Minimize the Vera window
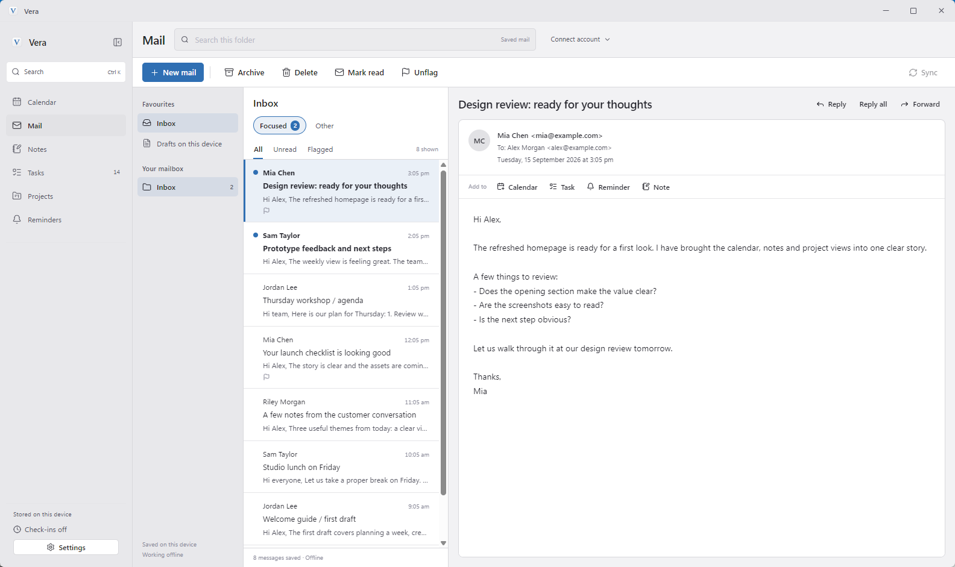 point(886,11)
